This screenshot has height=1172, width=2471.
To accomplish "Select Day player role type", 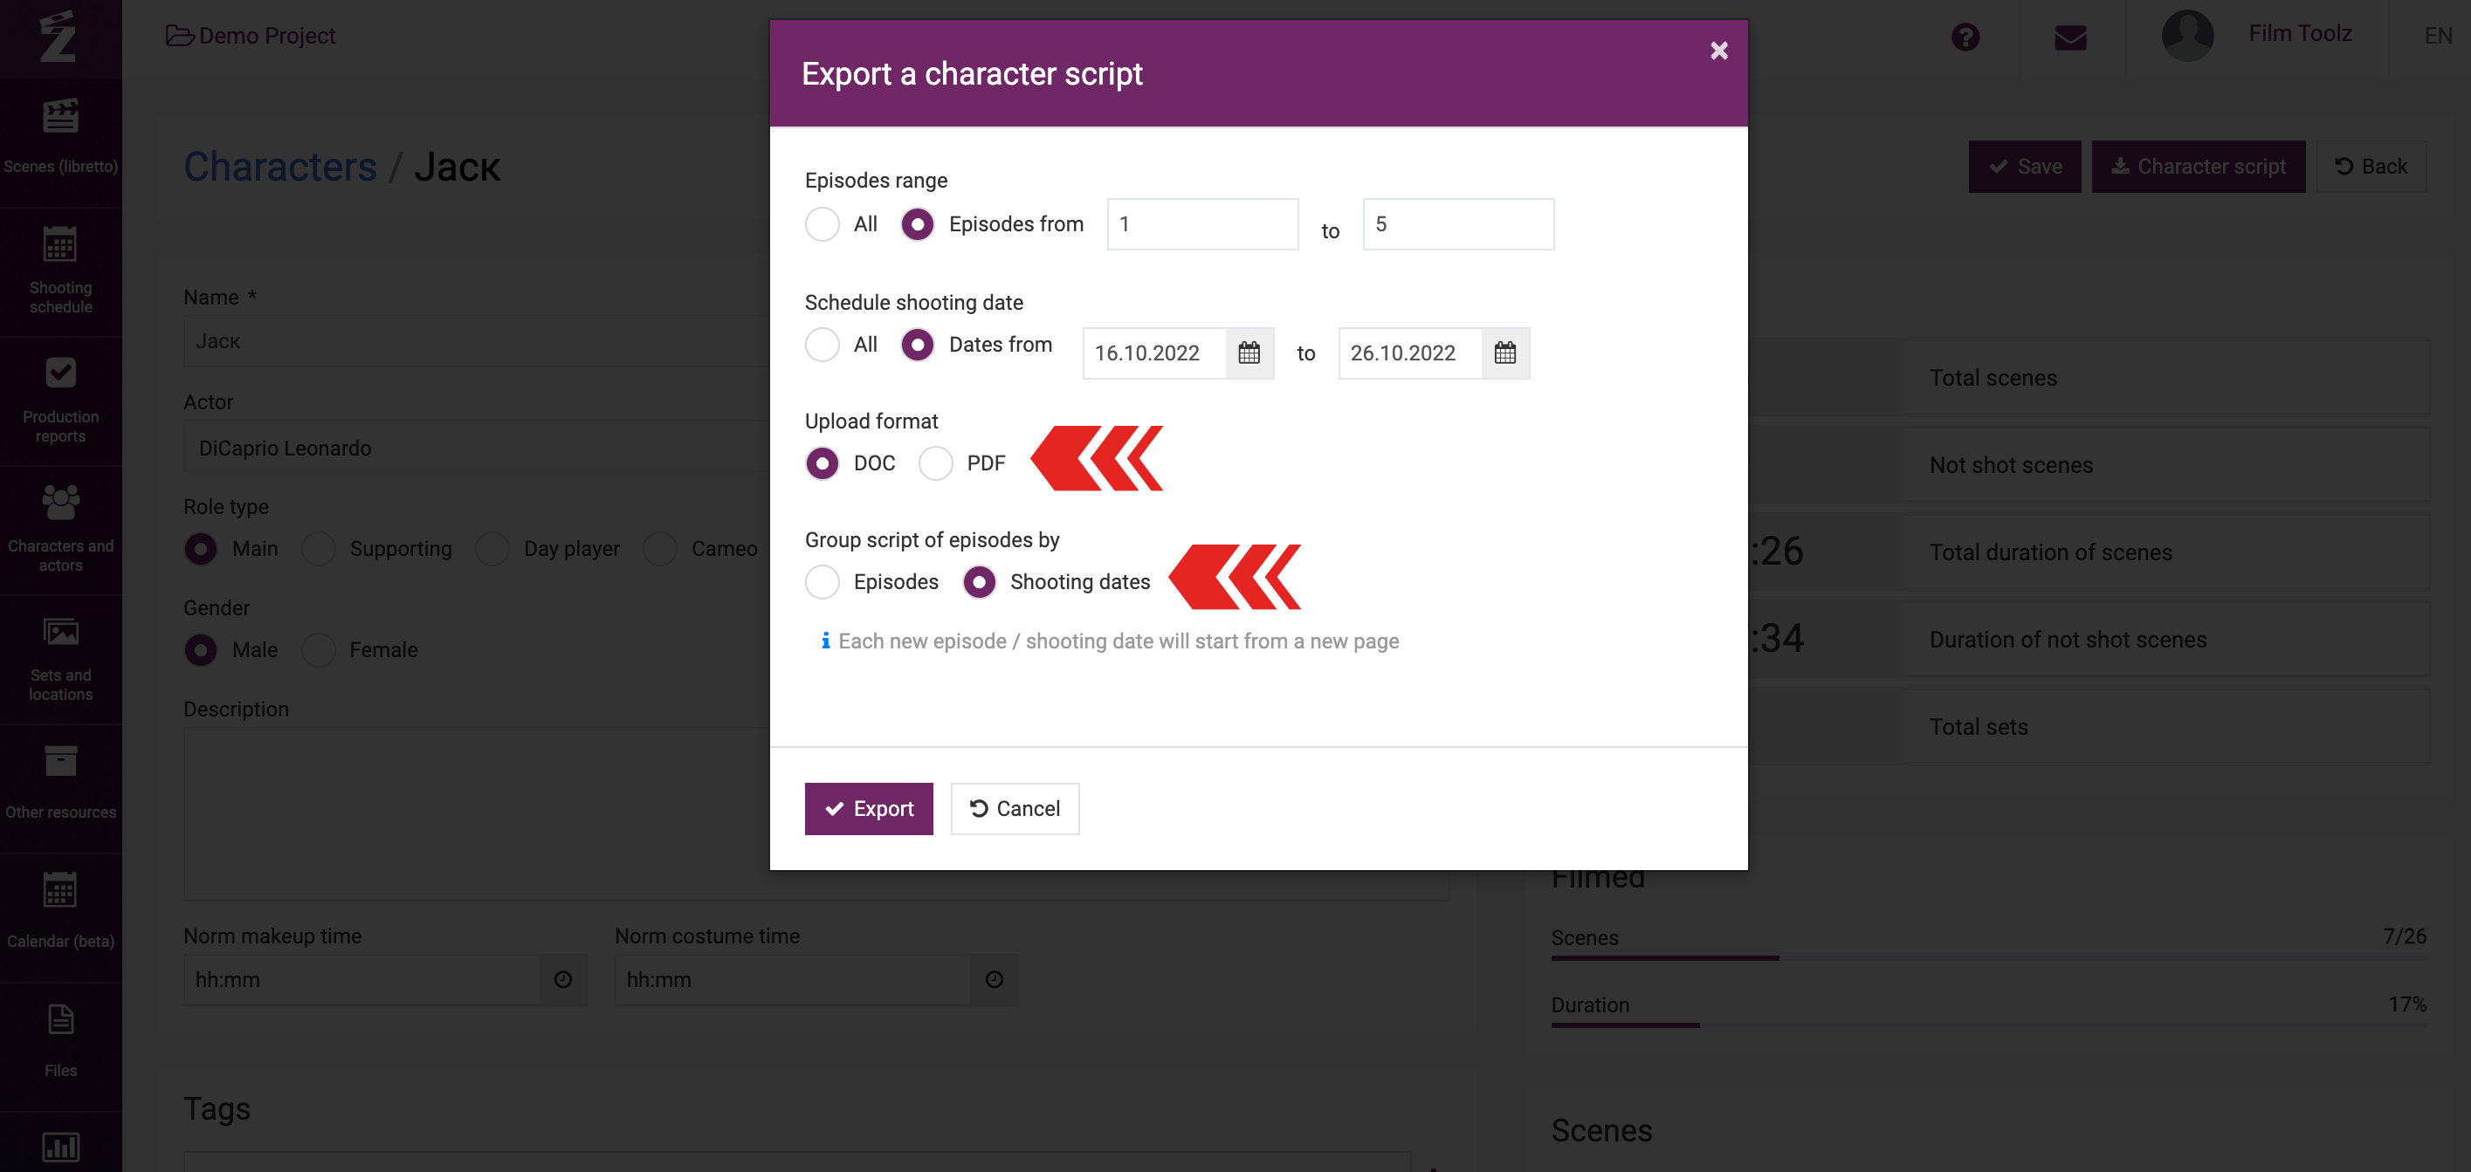I will 492,549.
